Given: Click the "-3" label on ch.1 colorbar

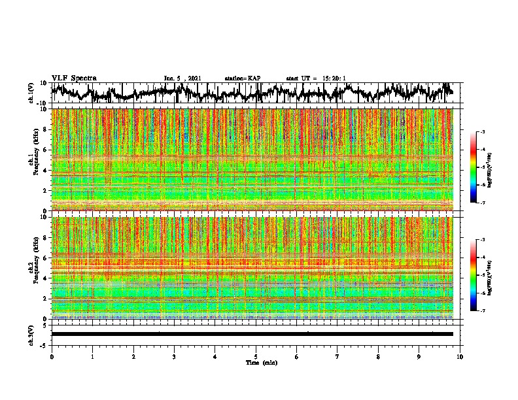Looking at the screenshot, I should click(483, 131).
